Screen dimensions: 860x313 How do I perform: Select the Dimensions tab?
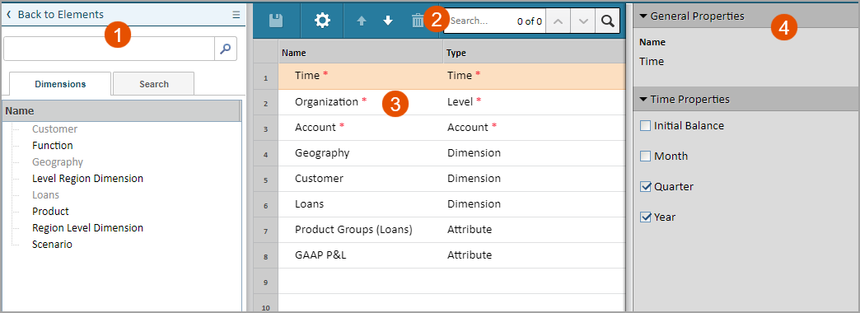pos(60,84)
